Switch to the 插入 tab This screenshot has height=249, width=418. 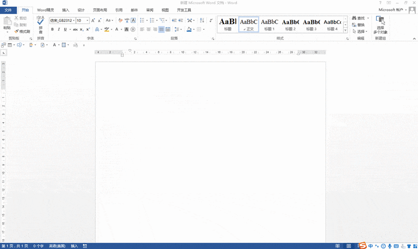[65, 10]
